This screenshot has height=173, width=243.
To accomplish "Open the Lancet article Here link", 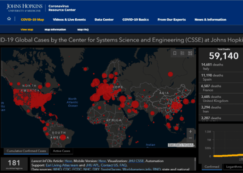I will [68, 161].
